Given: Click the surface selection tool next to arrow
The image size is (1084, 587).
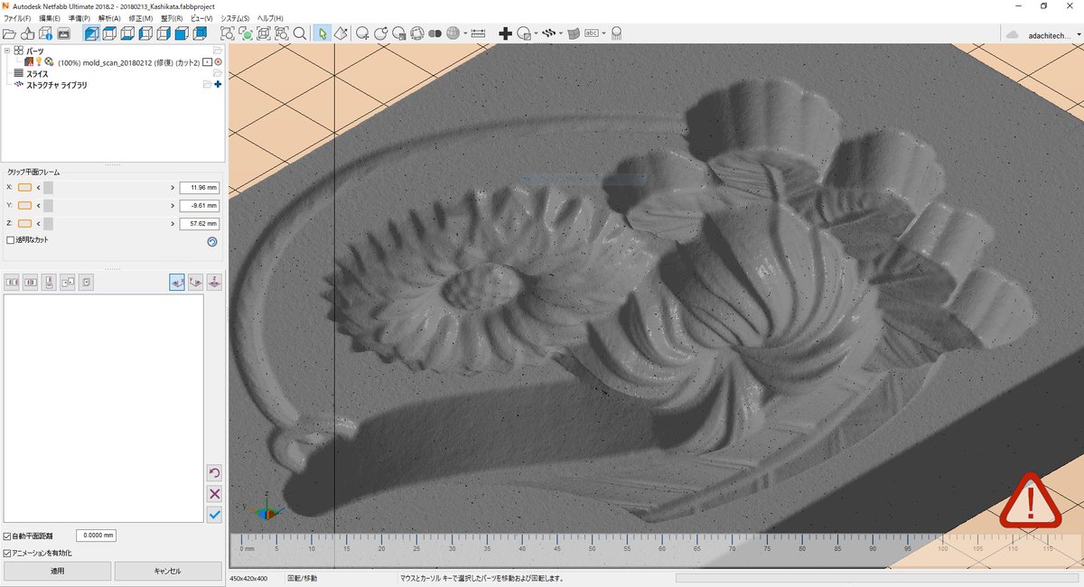Looking at the screenshot, I should click(x=341, y=33).
